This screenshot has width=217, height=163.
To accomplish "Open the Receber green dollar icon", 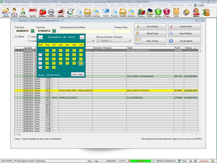I will 158,12.
